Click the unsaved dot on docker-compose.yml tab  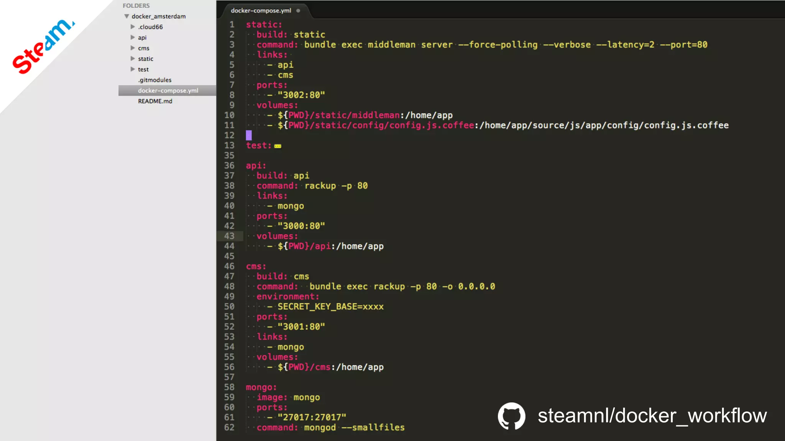298,11
